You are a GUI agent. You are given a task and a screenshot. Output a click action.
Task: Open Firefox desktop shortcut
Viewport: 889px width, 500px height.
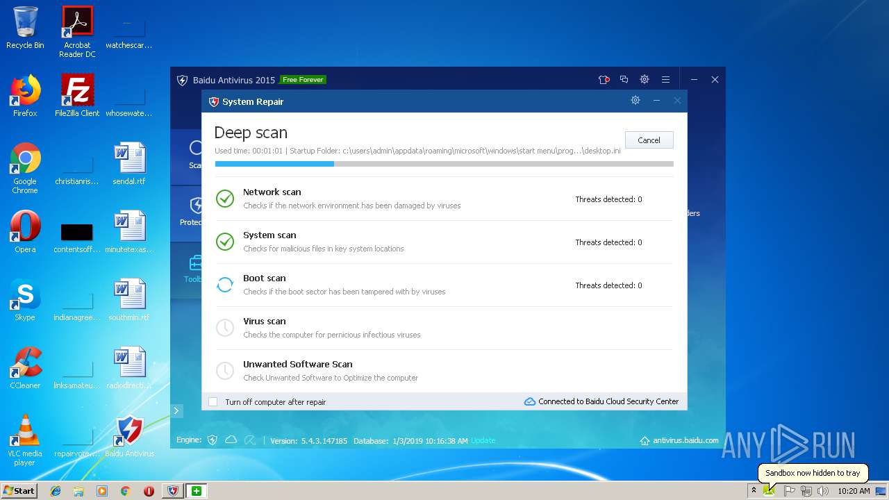25,96
